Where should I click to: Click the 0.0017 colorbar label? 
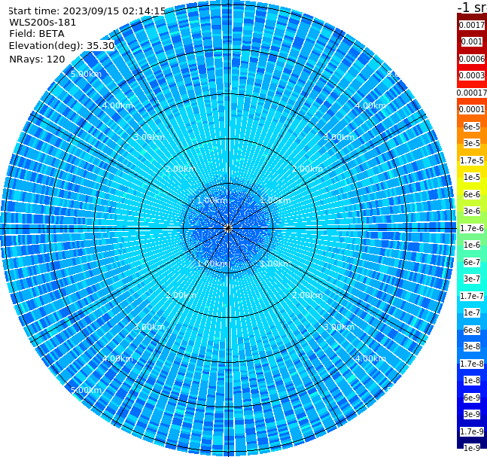(x=472, y=25)
